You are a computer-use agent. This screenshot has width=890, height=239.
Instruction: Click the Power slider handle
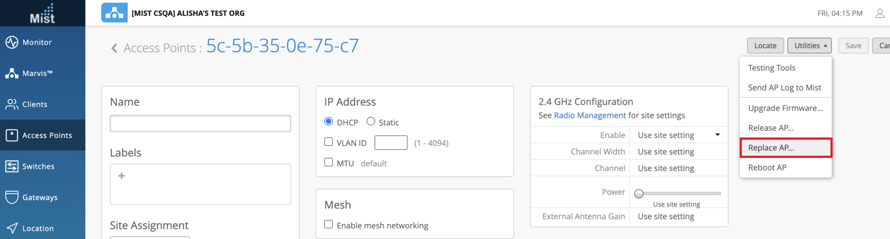639,194
